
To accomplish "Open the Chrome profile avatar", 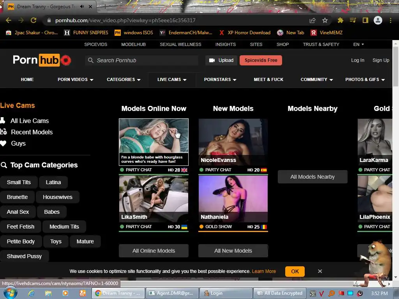I will [378, 20].
